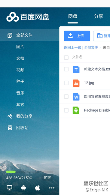This screenshot has height=195, width=110.
Task: Select 全部文件 in the sidebar
Action: [x=29, y=35]
